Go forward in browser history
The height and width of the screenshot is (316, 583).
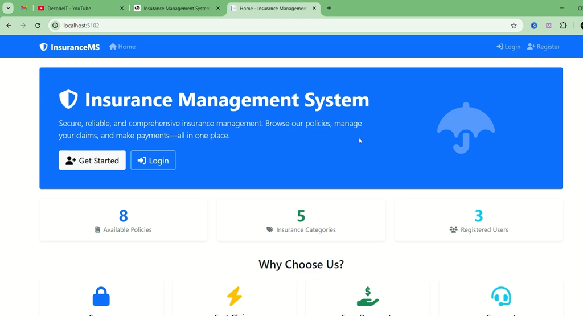coord(23,26)
